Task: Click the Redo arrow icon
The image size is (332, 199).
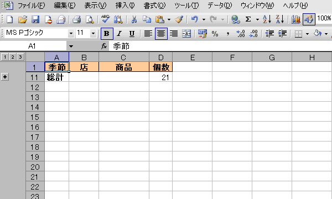Action: point(214,19)
